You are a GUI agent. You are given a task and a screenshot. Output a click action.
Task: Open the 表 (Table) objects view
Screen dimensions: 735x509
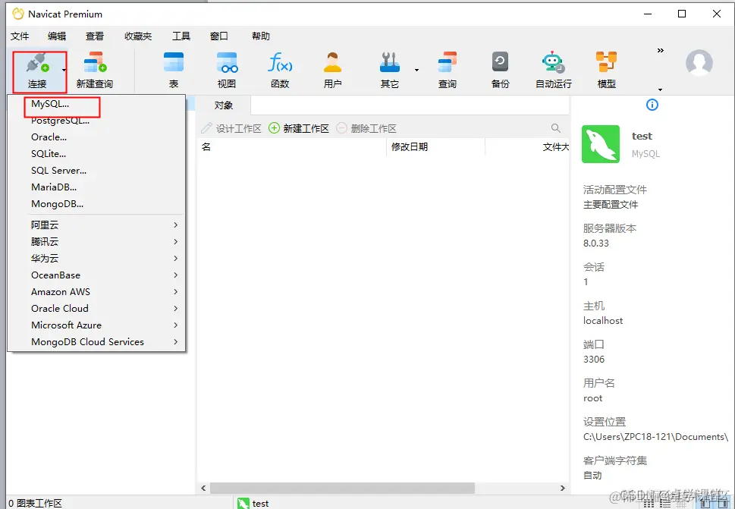(x=174, y=70)
